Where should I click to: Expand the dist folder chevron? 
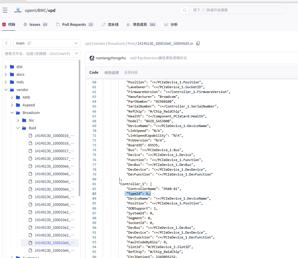pyautogui.click(x=6, y=67)
